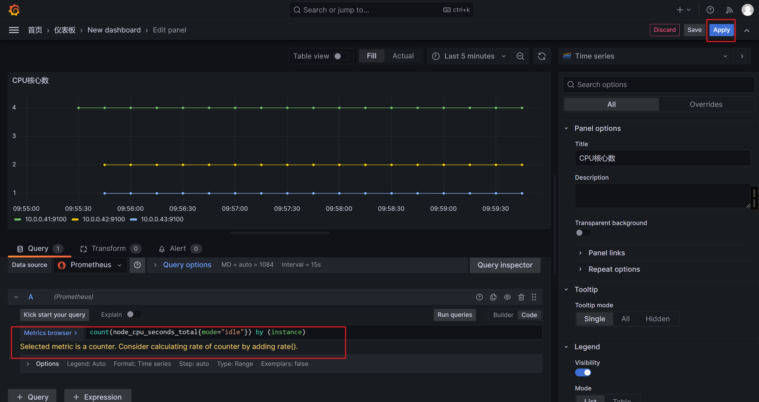
Task: Delete query A with trash icon
Action: click(521, 297)
